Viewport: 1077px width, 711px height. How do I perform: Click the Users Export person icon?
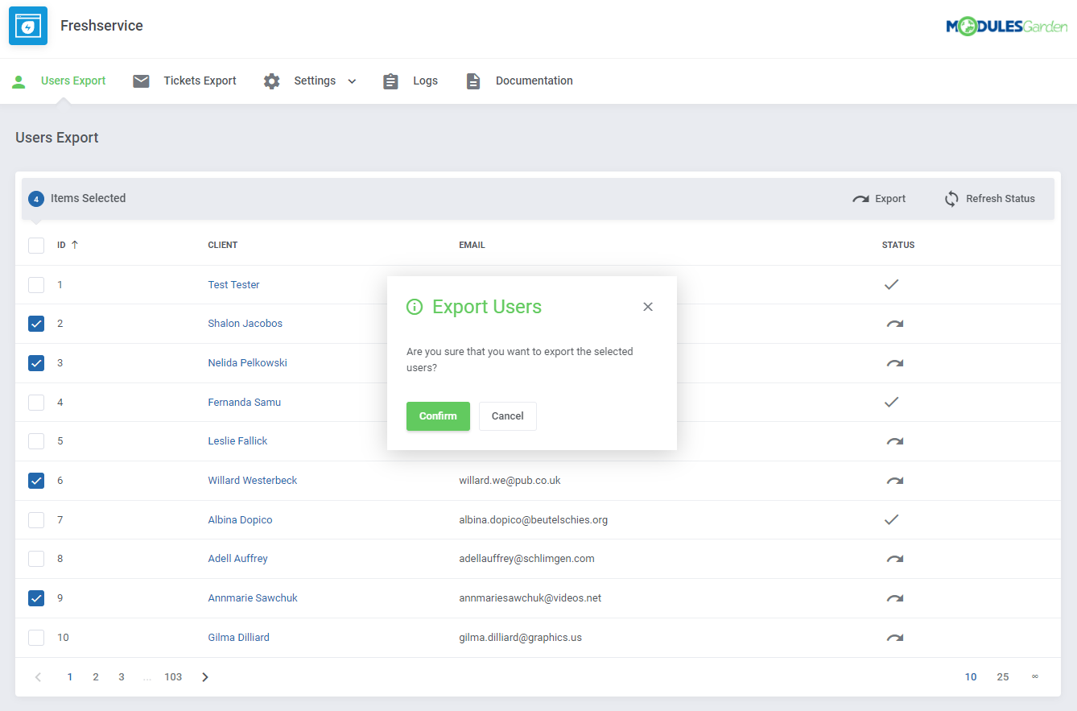pos(19,81)
